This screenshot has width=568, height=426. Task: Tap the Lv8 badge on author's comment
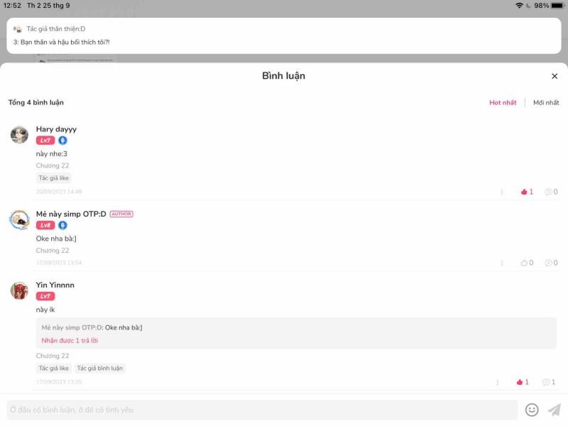coord(45,225)
